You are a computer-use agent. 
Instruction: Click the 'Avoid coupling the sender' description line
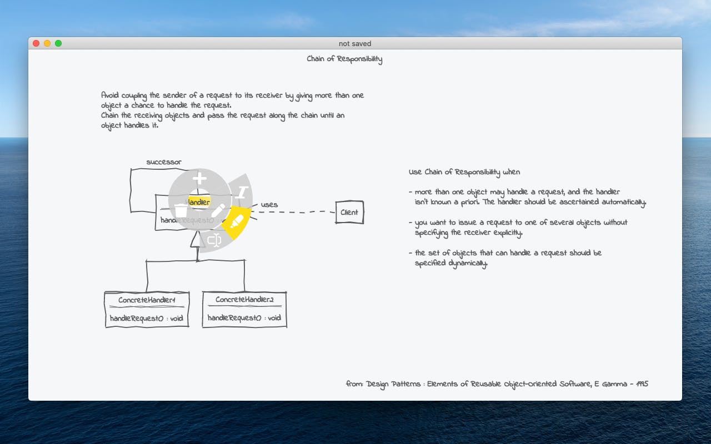tap(233, 95)
